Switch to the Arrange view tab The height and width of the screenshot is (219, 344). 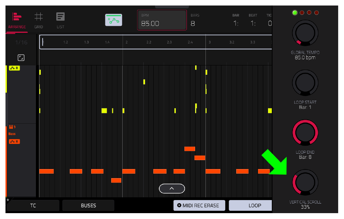(x=17, y=21)
